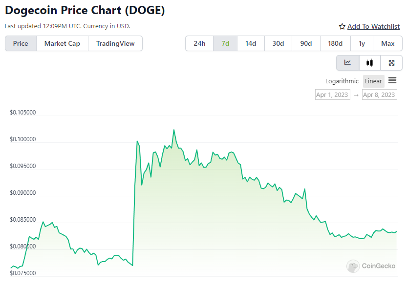Switch to candlestick chart view icon
Screen dimensions: 407x283
tap(369, 63)
